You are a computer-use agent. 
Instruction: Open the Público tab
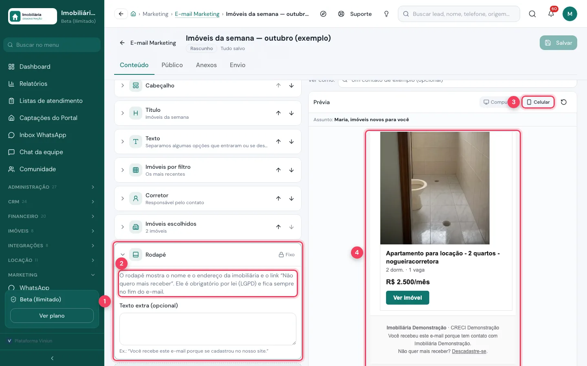click(x=172, y=65)
